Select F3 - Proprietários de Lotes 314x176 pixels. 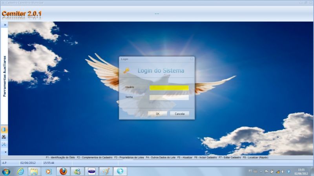[129, 157]
